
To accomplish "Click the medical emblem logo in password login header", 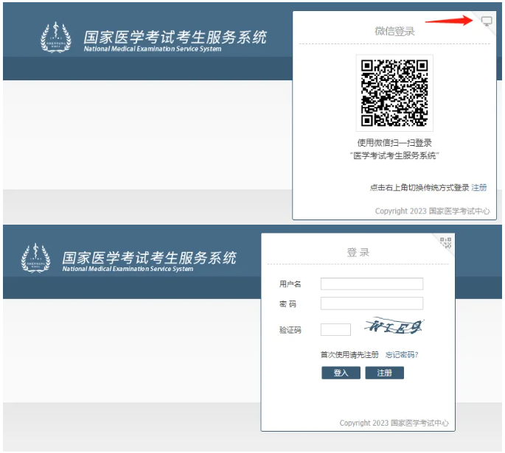I will [x=35, y=259].
